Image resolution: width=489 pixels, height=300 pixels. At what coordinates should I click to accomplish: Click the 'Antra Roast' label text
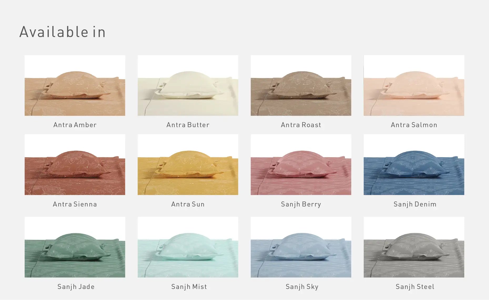point(301,125)
